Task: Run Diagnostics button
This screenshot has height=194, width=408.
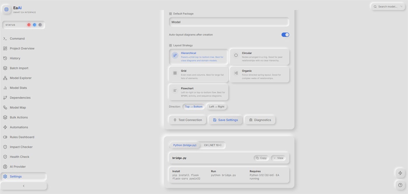Action: [260, 120]
